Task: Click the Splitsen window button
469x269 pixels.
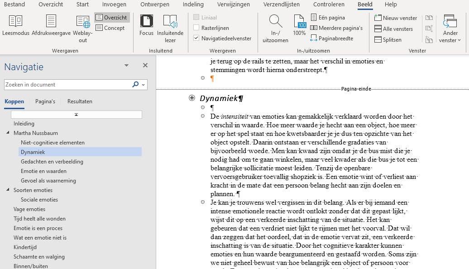Action: [x=388, y=40]
